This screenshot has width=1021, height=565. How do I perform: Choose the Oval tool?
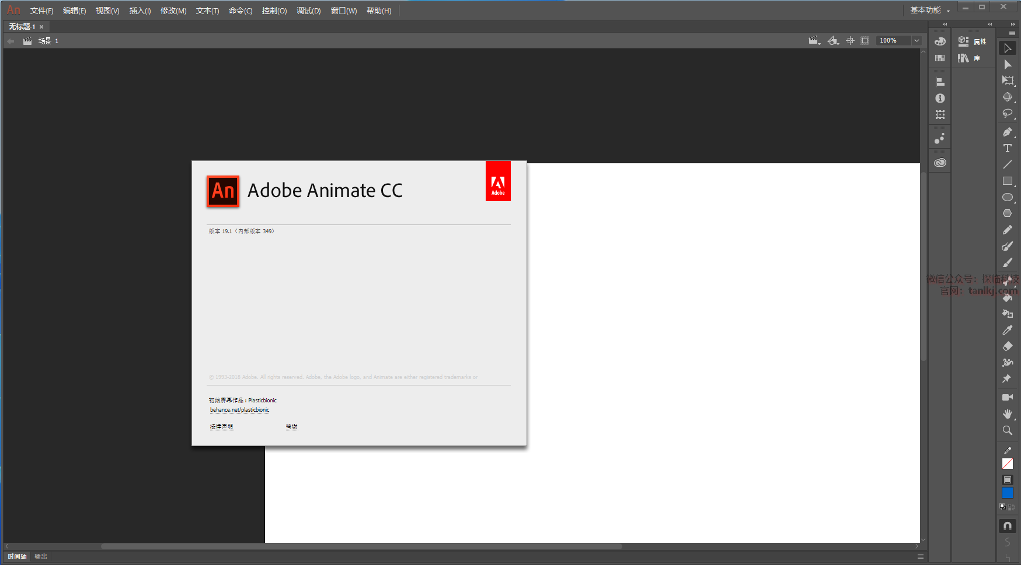(x=1008, y=197)
